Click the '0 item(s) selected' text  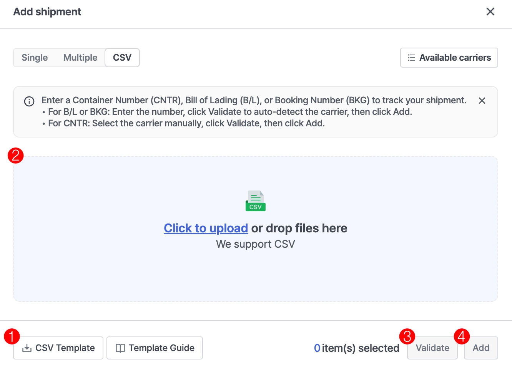tap(356, 348)
